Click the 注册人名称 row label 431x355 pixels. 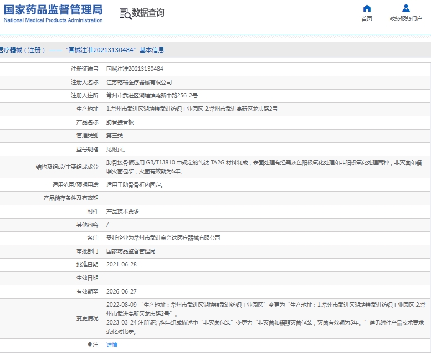(84, 82)
